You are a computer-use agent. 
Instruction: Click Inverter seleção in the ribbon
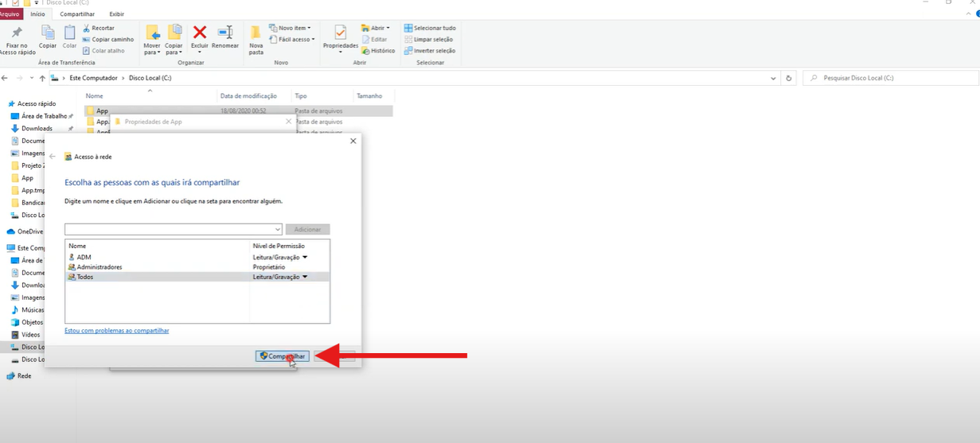(430, 50)
